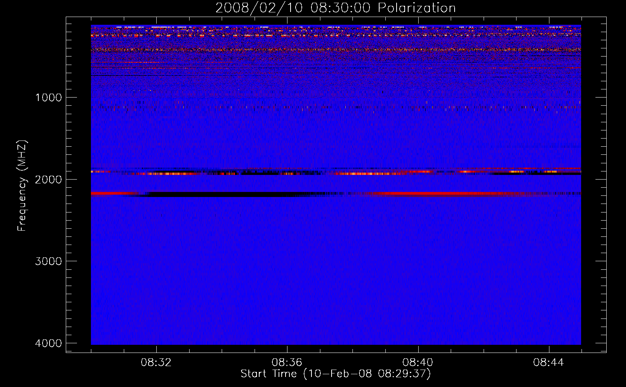
Task: Click the black band near 2200 MHz
Action: click(228, 194)
